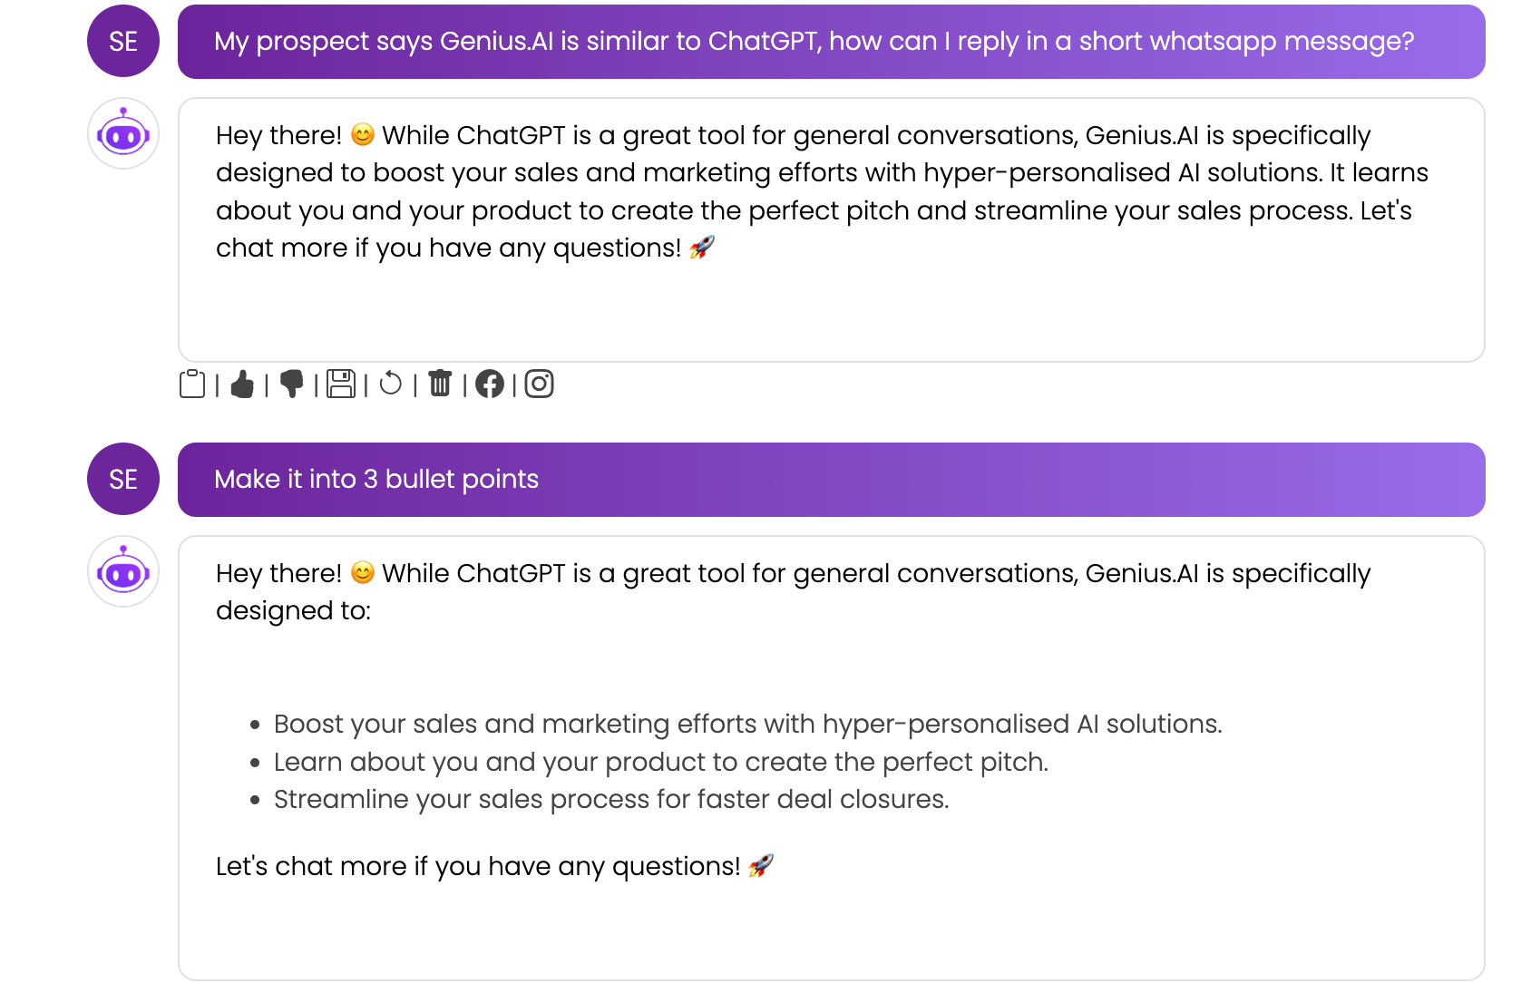Click the intro line ending with 'designed to:'
This screenshot has height=983, width=1531.
[794, 591]
